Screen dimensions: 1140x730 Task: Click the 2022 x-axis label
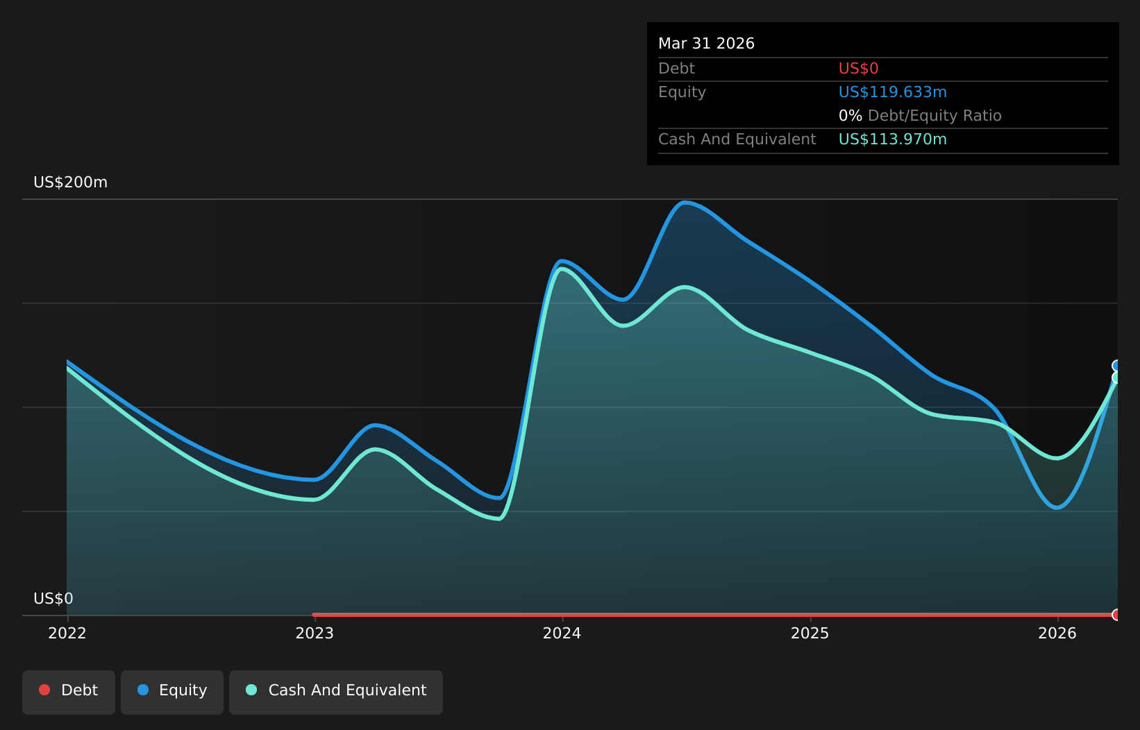click(67, 634)
